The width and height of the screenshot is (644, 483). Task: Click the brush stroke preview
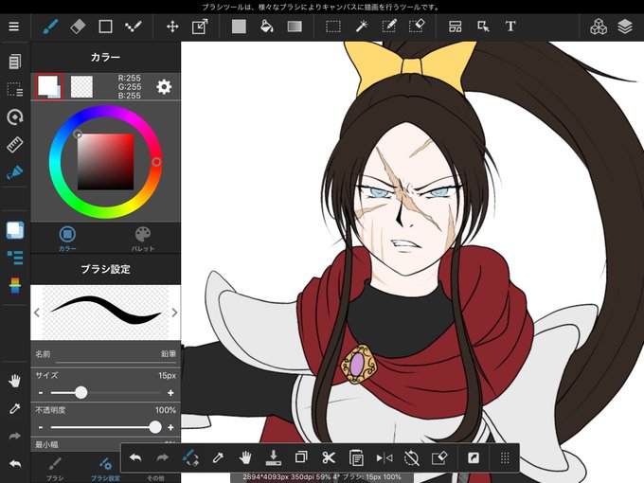(105, 313)
